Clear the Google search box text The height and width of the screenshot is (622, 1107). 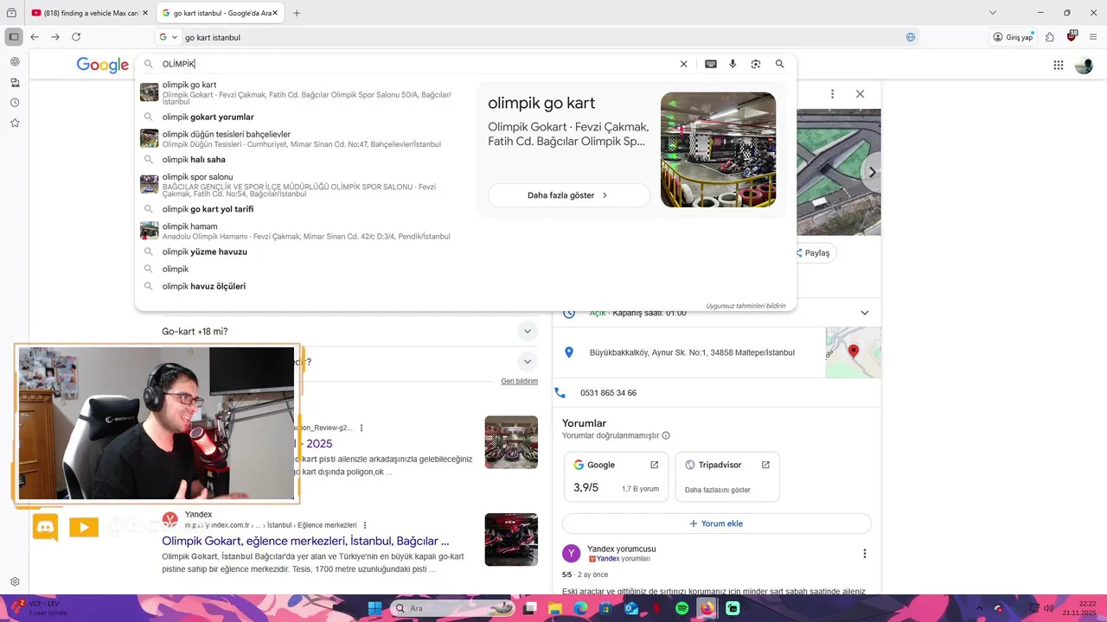[x=683, y=64]
